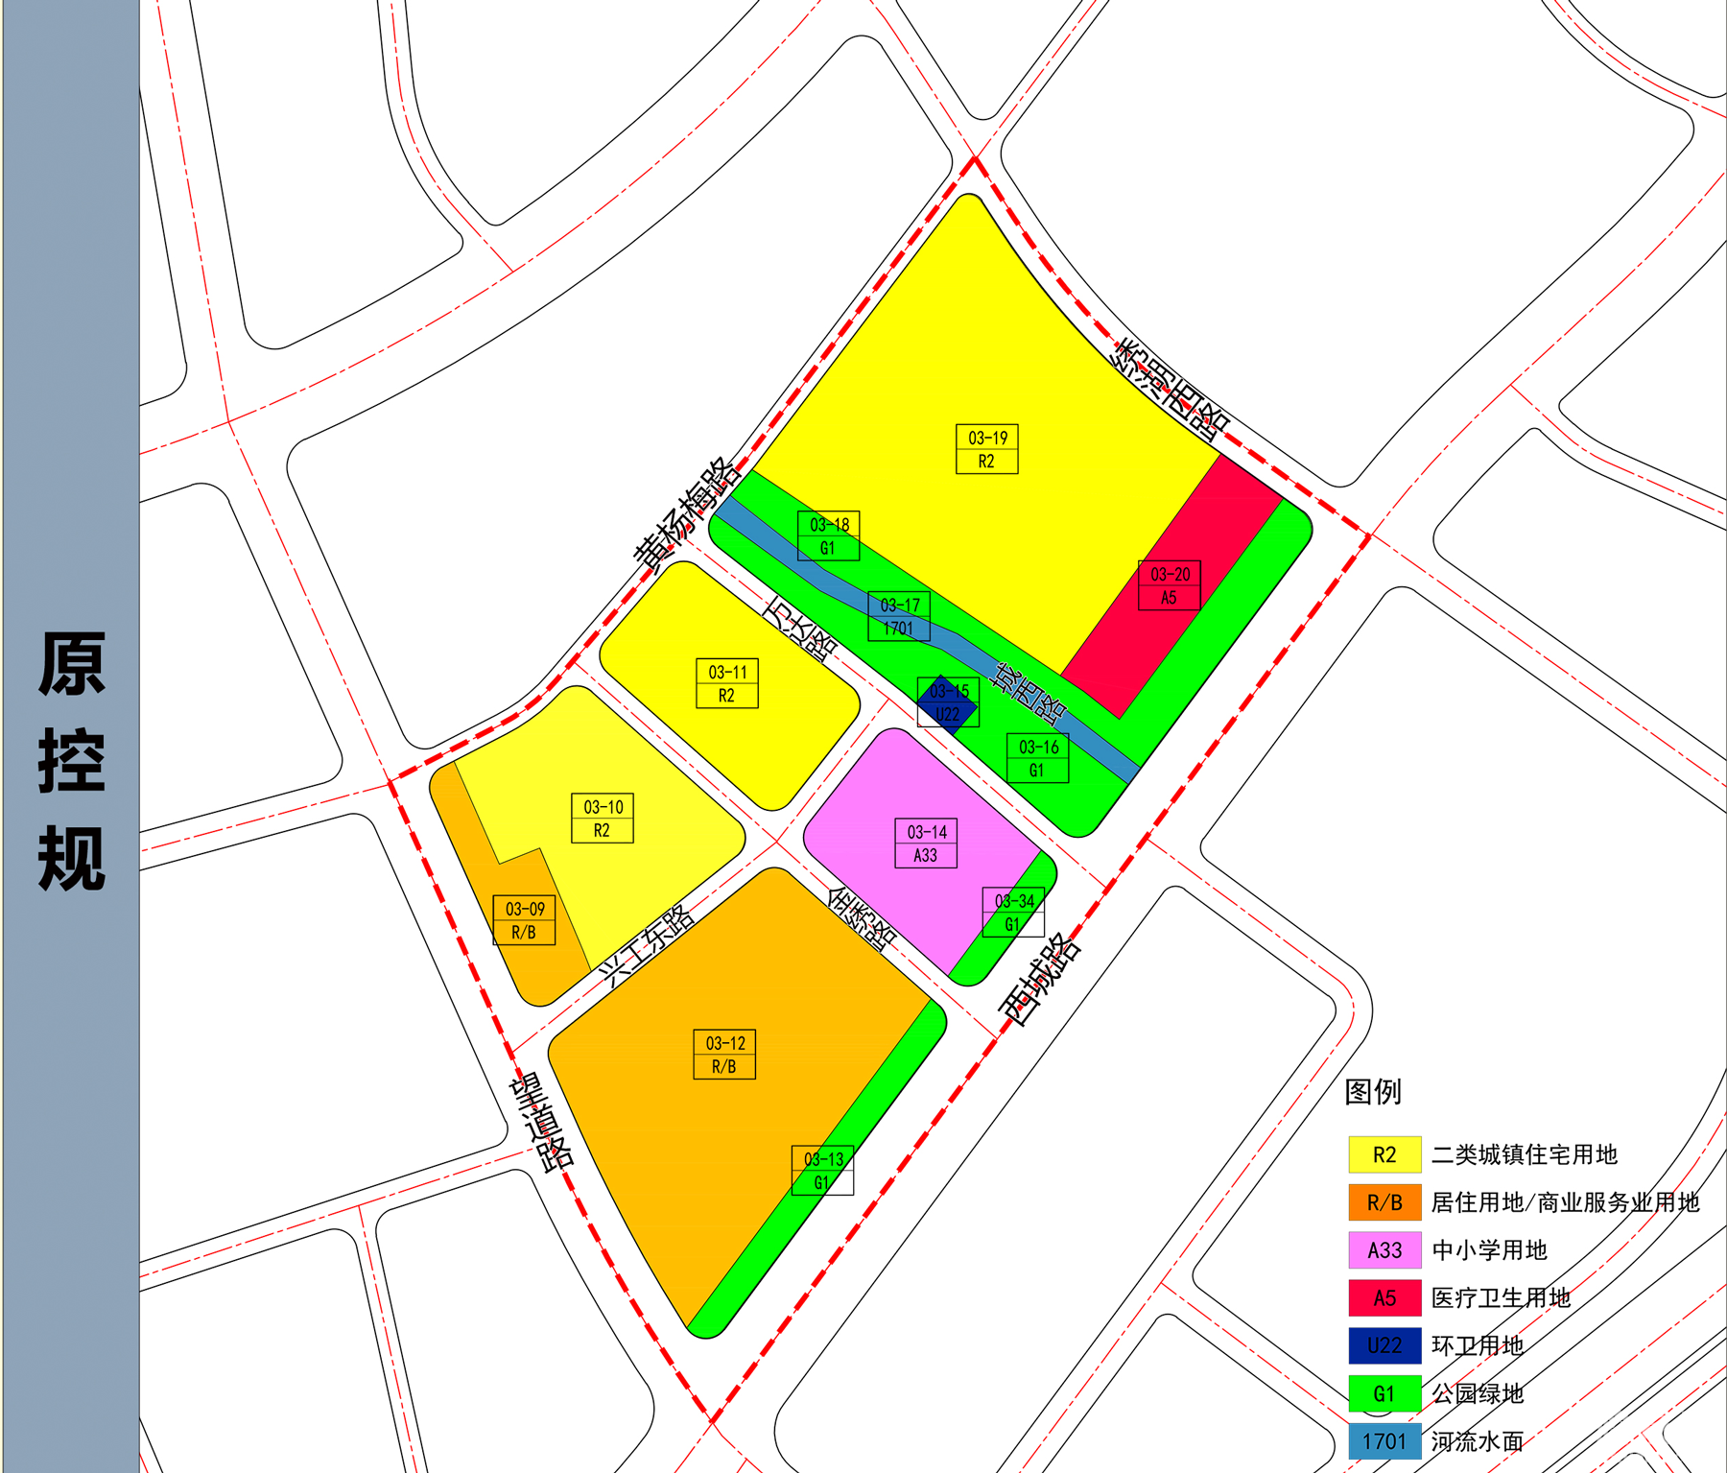The image size is (1727, 1473).
Task: Click the pink A33 legend swatch
Action: [x=1384, y=1250]
